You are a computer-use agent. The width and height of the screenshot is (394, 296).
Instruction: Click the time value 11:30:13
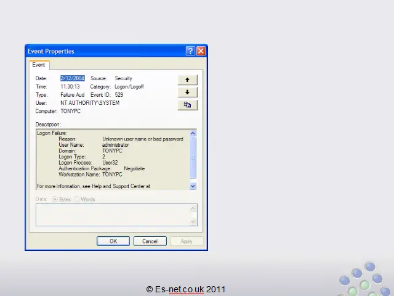[x=70, y=86]
